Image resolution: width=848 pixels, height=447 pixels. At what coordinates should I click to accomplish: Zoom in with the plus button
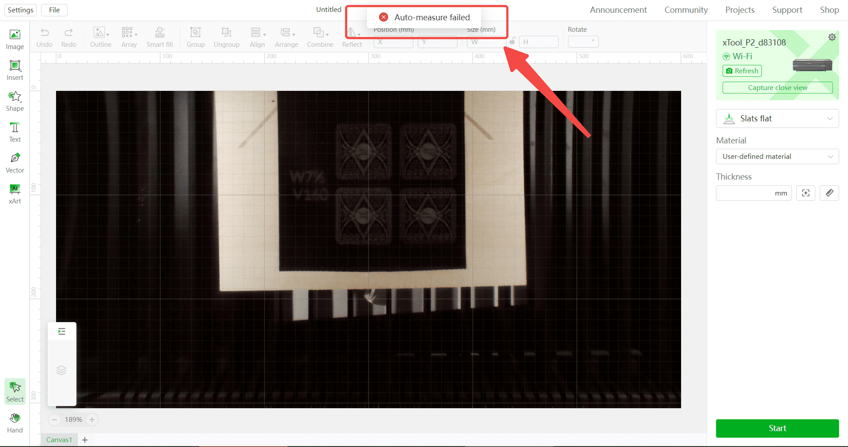point(92,420)
